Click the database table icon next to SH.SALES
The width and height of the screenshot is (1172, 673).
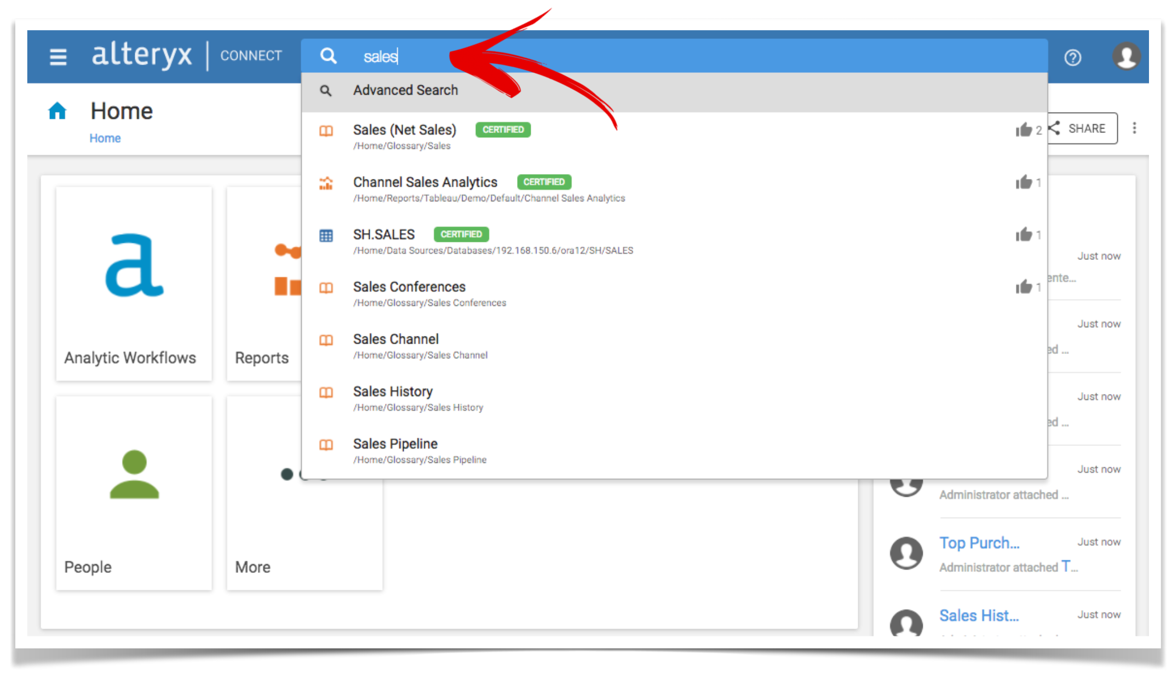[x=326, y=236]
